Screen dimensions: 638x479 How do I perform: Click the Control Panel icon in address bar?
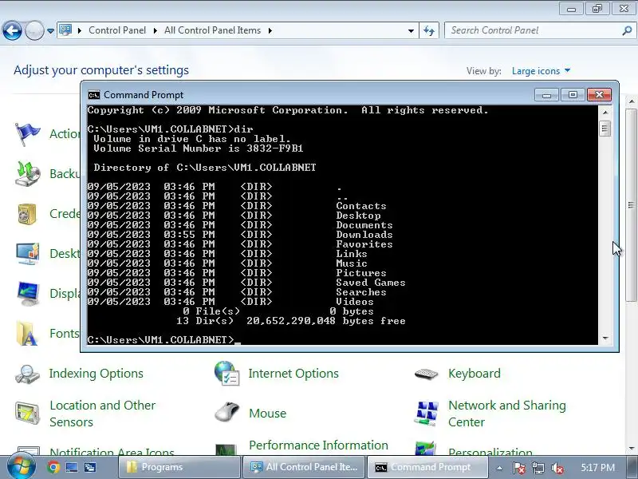coord(65,30)
